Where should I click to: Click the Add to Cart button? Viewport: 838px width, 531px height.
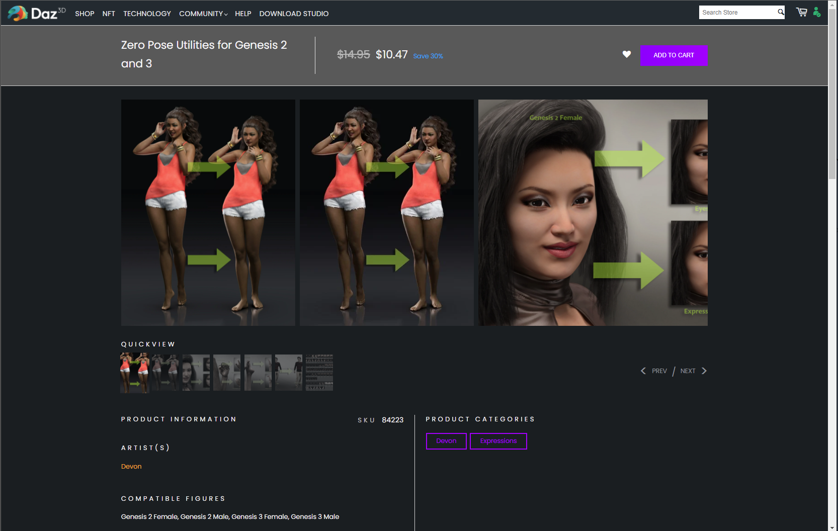[x=674, y=55]
